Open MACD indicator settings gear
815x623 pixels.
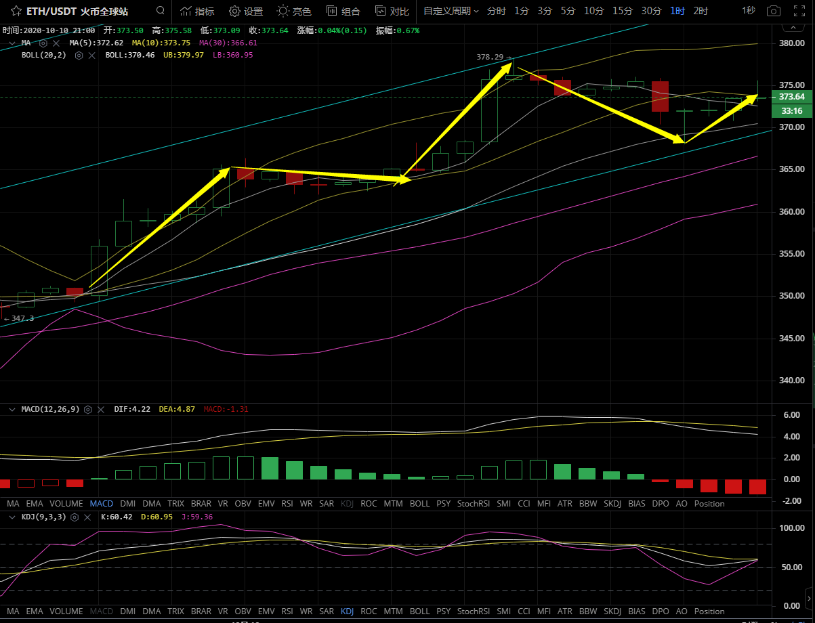coord(88,410)
